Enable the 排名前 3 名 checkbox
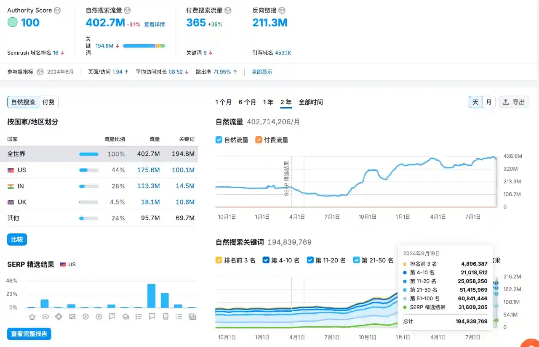 click(219, 260)
